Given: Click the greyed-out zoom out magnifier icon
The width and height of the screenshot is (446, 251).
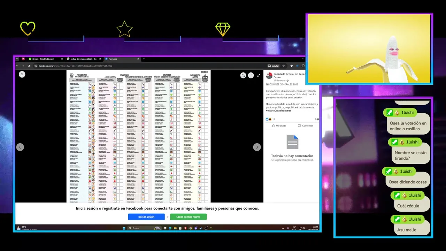Looking at the screenshot, I should pos(251,75).
